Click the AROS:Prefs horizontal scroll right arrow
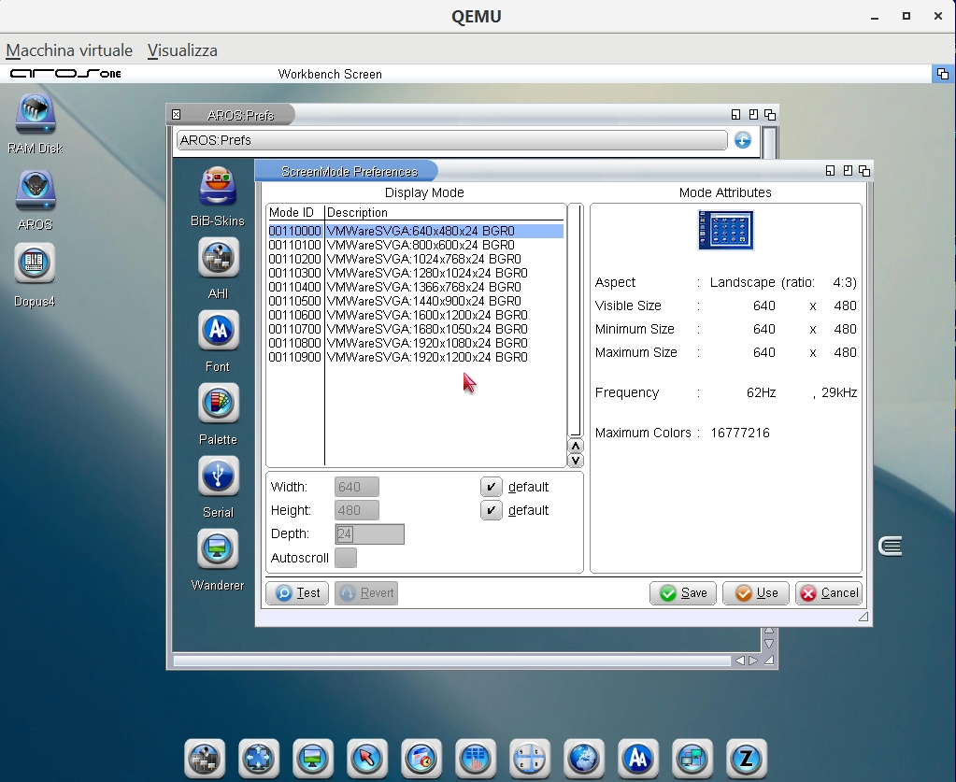 753,661
